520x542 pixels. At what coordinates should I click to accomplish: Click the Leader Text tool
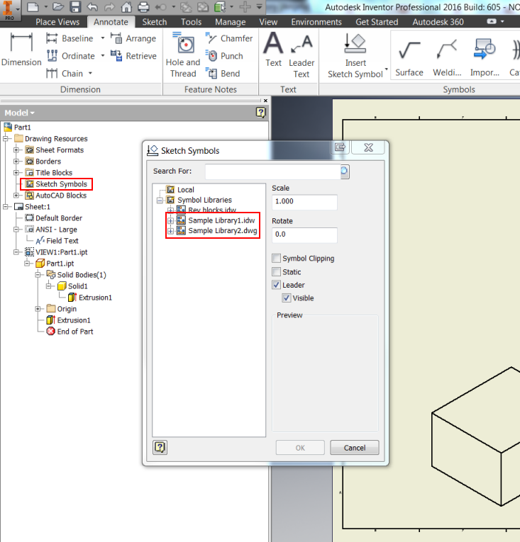coord(302,55)
